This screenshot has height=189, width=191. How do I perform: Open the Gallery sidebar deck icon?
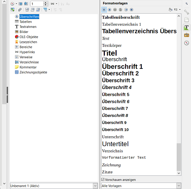187,35
